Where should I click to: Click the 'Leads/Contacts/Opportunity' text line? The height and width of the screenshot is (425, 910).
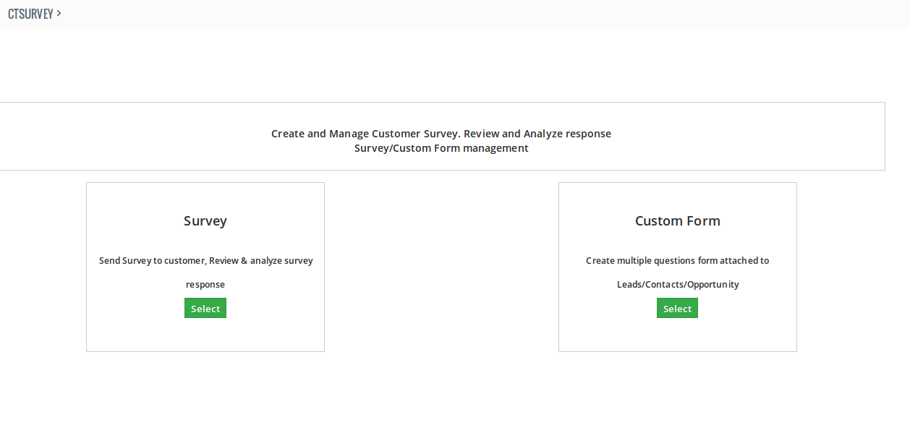point(678,285)
